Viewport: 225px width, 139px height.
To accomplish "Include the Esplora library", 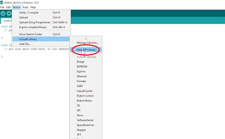I will (86, 72).
